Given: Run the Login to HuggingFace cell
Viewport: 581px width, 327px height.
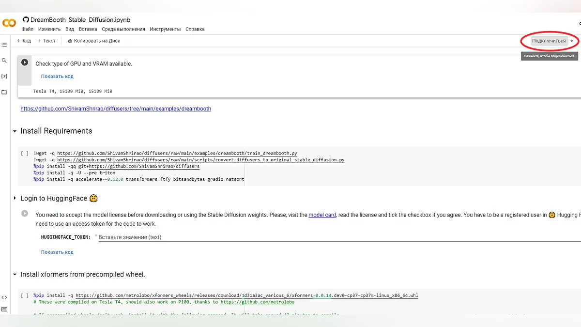Looking at the screenshot, I should click(25, 213).
